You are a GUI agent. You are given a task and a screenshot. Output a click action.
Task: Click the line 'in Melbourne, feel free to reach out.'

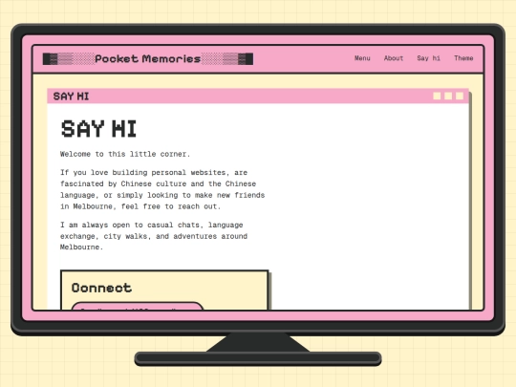point(140,206)
